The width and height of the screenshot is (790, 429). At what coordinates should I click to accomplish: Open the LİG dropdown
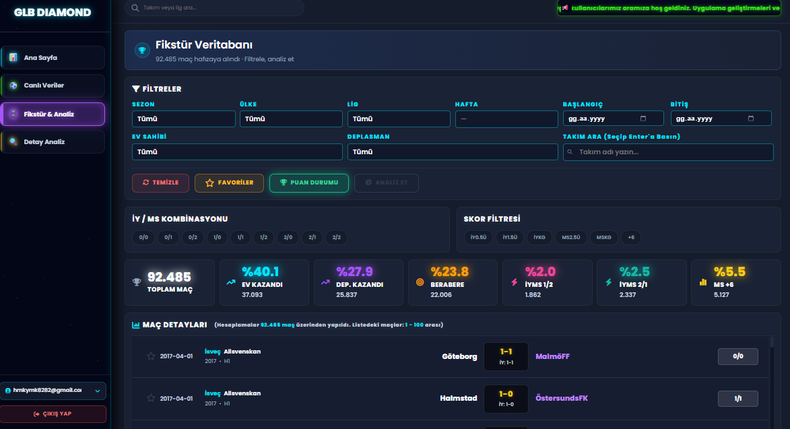(x=399, y=119)
